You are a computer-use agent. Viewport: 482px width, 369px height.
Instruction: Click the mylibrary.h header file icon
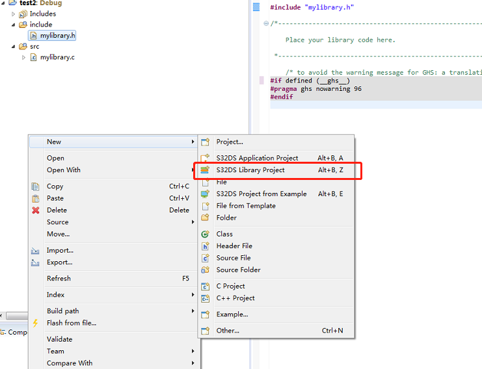[34, 36]
